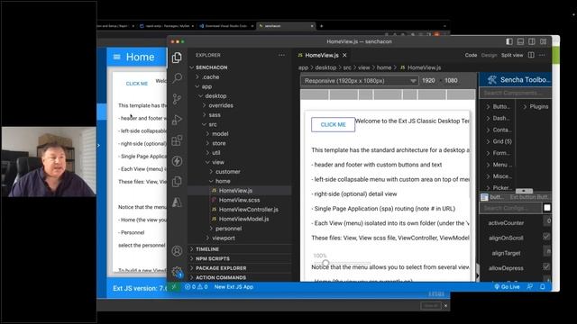Expand the NPM SCRIPTS section
This screenshot has height=324, width=577.
(213, 258)
